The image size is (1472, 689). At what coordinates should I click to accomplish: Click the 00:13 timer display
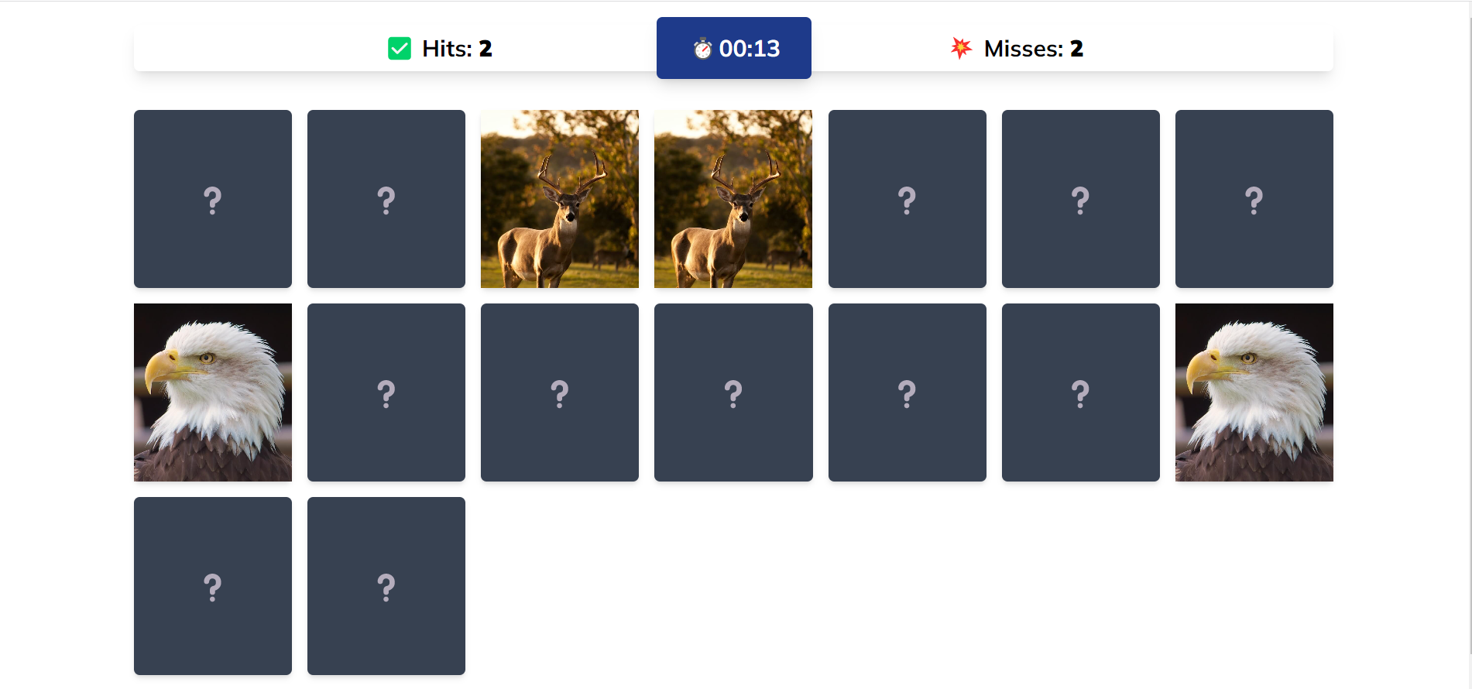point(749,49)
